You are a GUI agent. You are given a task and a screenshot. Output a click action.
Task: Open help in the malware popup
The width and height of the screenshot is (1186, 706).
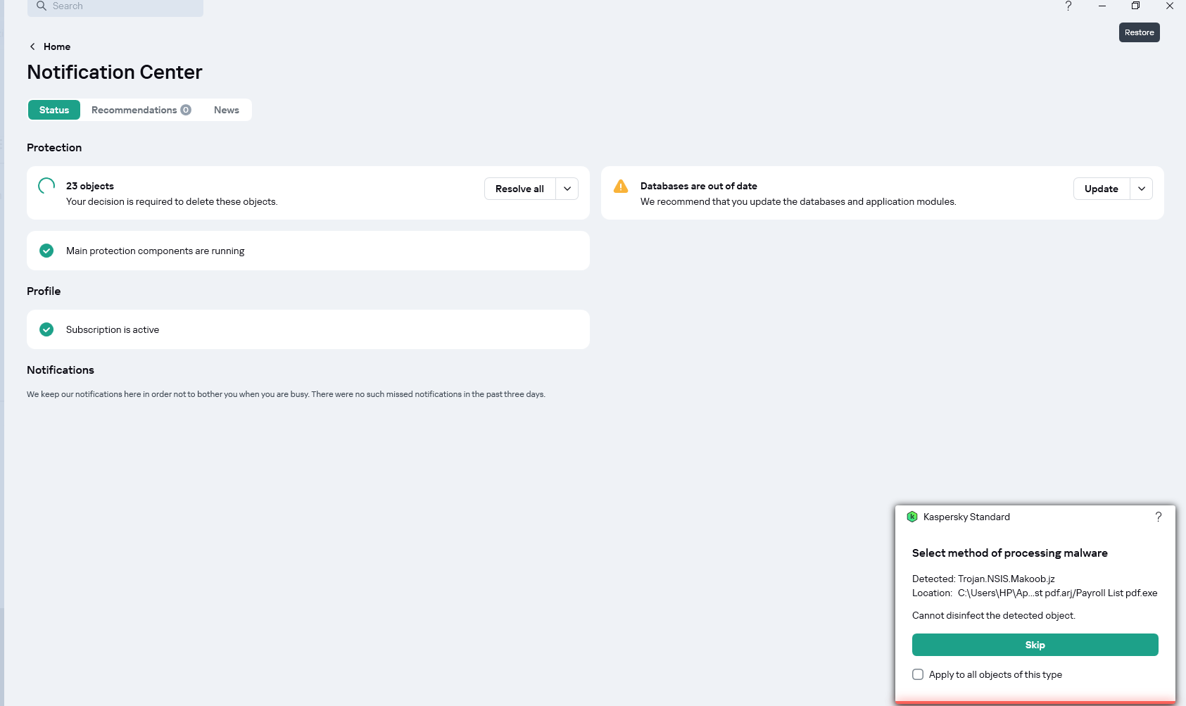pos(1159,517)
